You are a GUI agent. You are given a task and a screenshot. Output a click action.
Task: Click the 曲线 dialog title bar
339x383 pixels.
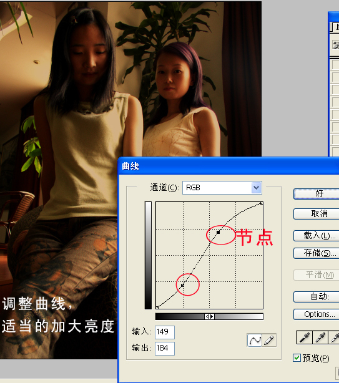(x=228, y=167)
